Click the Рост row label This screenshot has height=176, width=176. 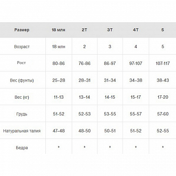coord(21,63)
